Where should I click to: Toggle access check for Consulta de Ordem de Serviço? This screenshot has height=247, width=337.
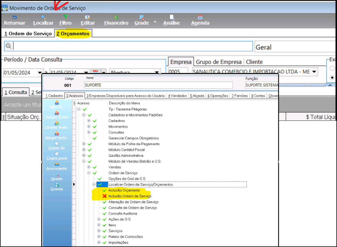104,208
